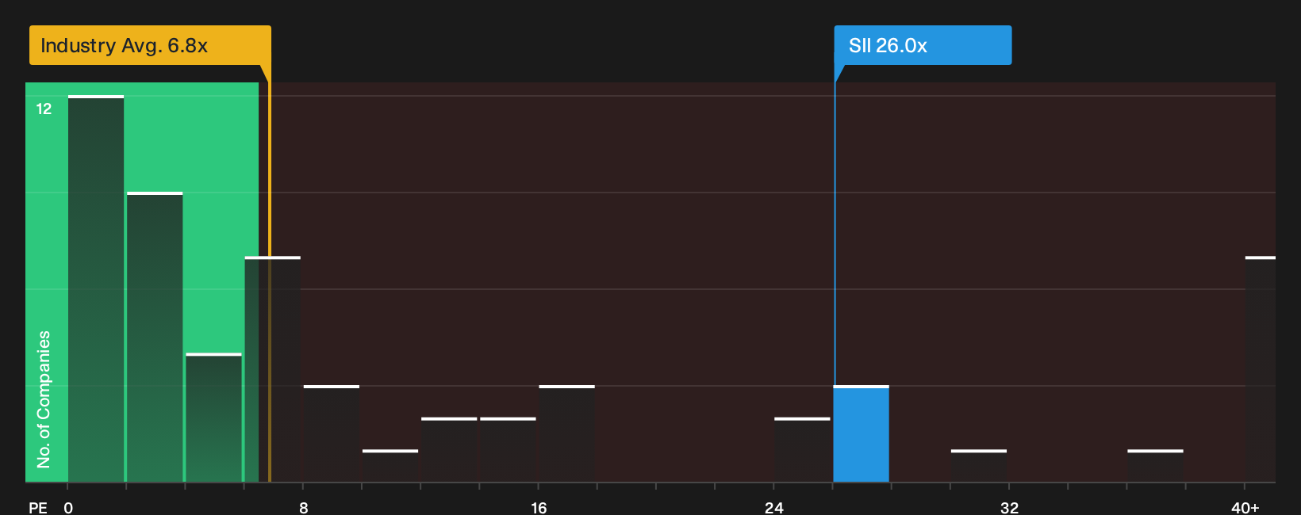Click the Industry Avg. 6.8x label
This screenshot has width=1301, height=515.
pyautogui.click(x=150, y=45)
